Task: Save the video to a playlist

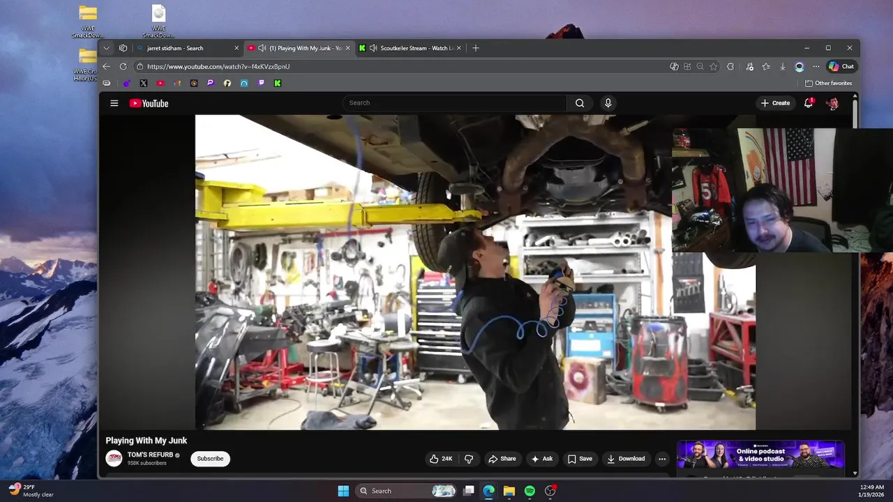Action: click(580, 459)
